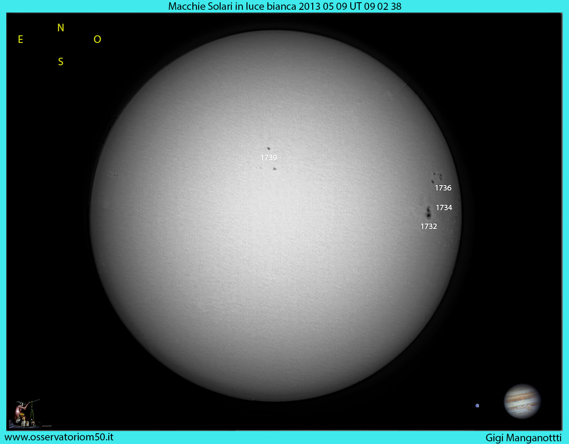Click the large dark sunspot group near 1734
569x444 pixels.
point(429,212)
